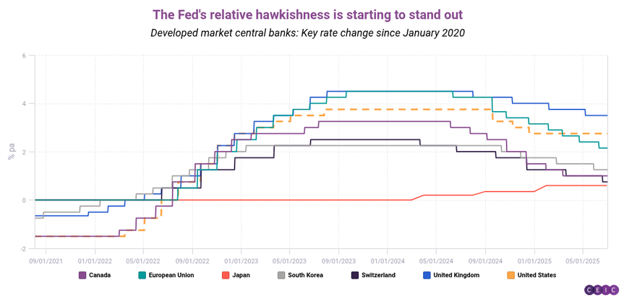Toggle the Canada series legend label
This screenshot has height=301, width=624.
99,275
